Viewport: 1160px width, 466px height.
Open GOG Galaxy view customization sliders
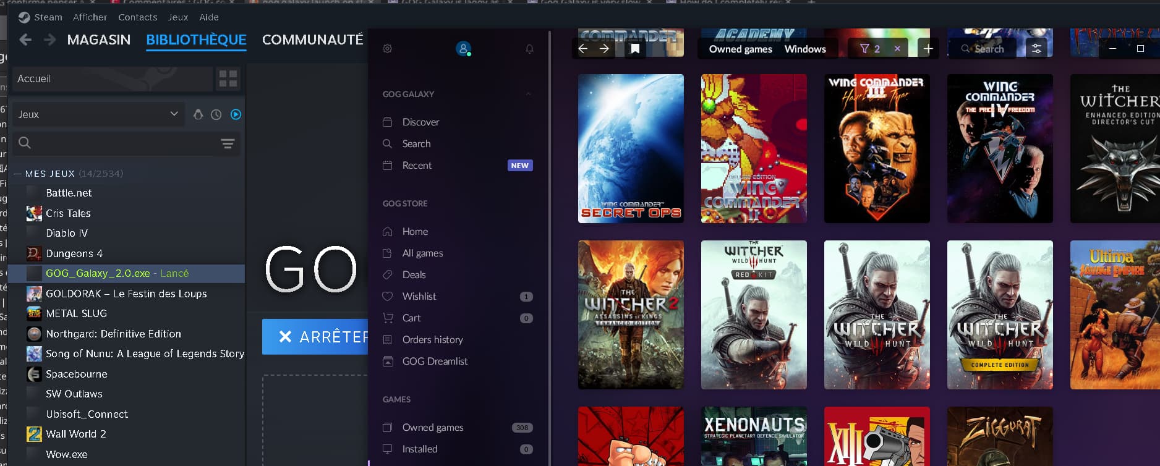click(x=1036, y=48)
